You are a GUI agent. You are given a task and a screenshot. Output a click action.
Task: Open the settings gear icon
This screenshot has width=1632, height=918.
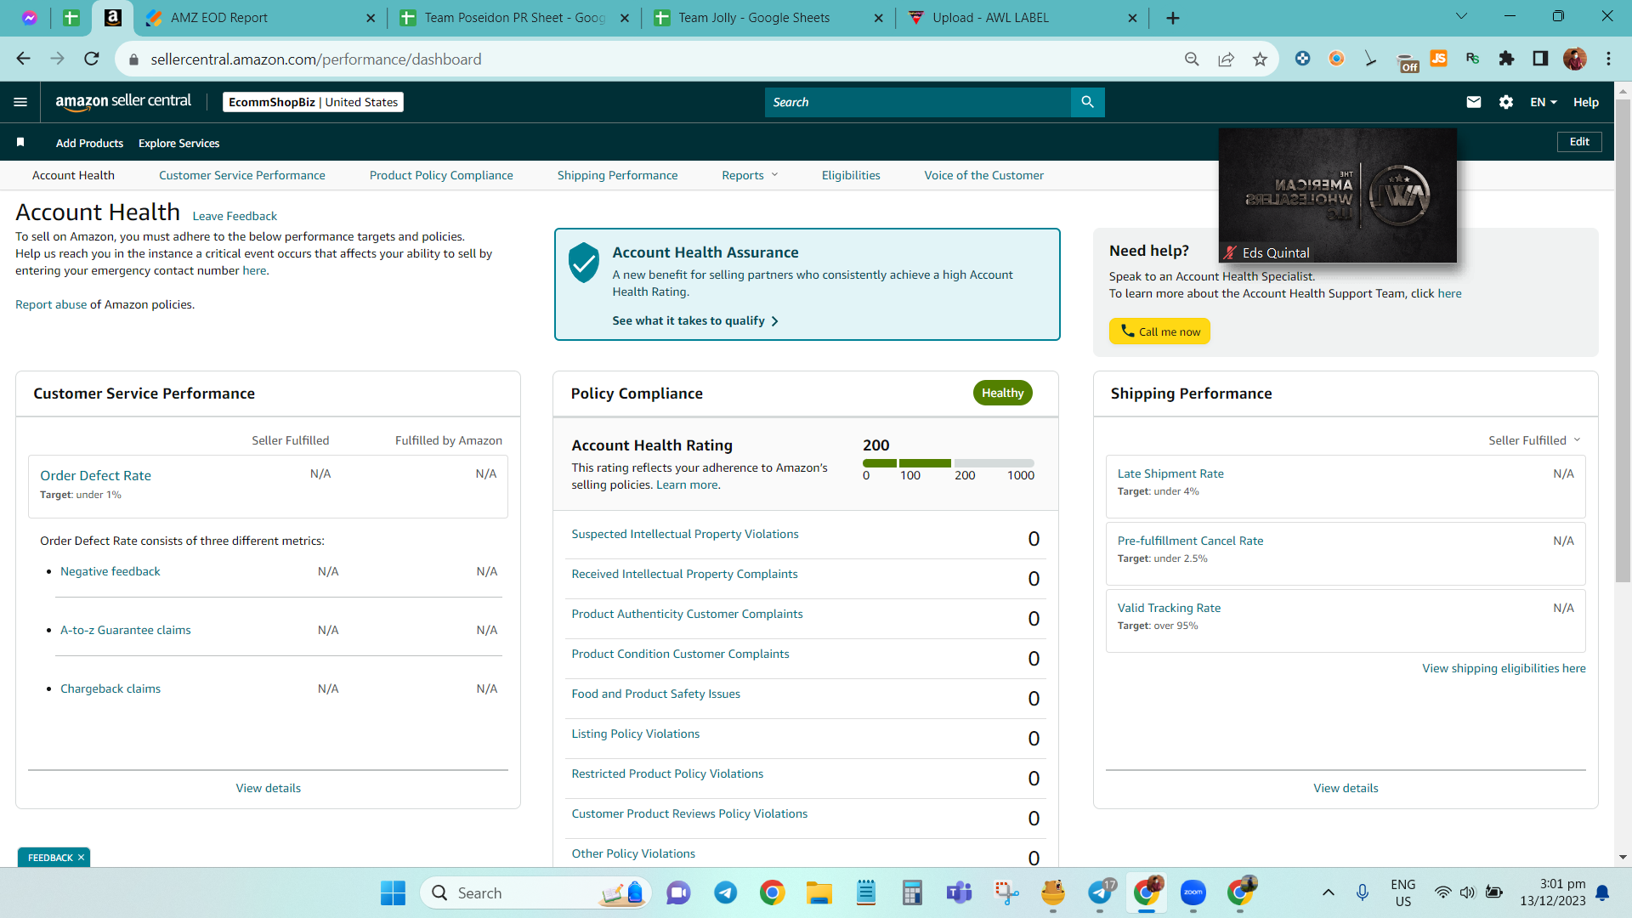pos(1506,102)
